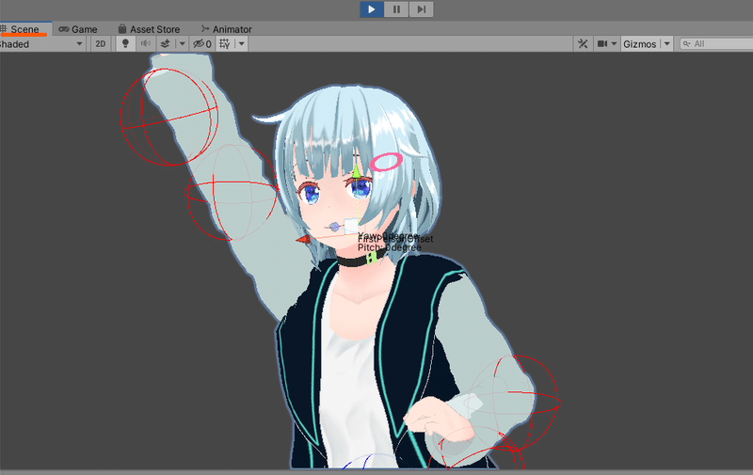Image resolution: width=753 pixels, height=475 pixels.
Task: Toggle hidden objects visibility counter
Action: (202, 43)
